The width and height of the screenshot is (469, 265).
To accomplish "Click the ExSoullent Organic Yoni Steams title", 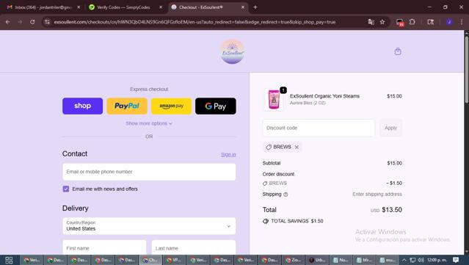I will click(324, 96).
